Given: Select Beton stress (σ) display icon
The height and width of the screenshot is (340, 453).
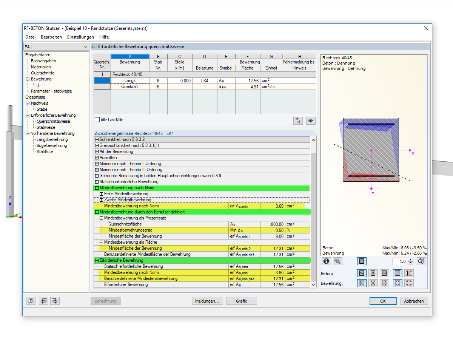Looking at the screenshot, I should pyautogui.click(x=373, y=273).
